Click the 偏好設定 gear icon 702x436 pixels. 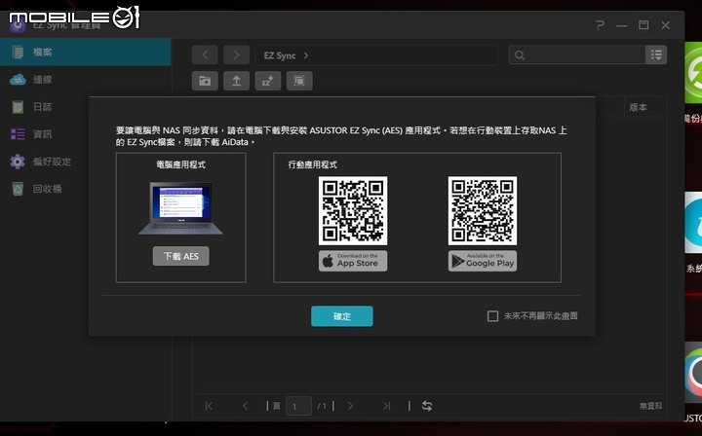(x=18, y=162)
